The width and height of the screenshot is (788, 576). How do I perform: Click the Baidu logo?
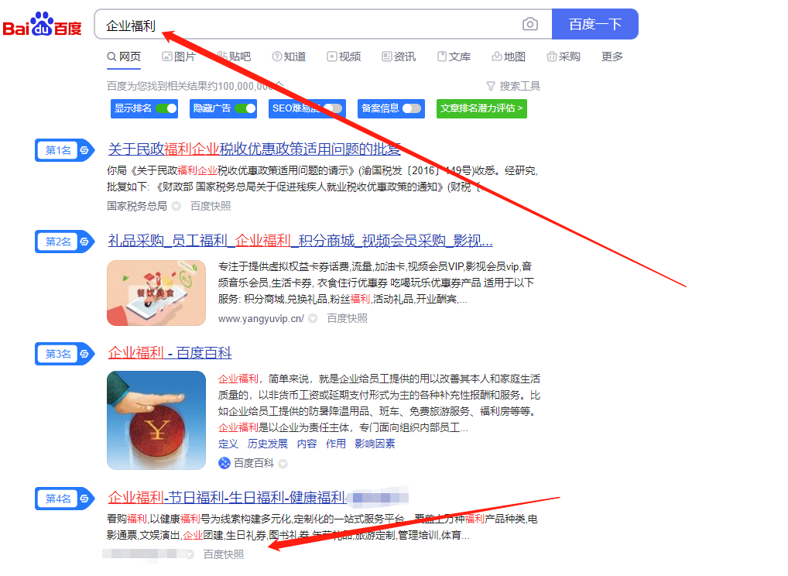pos(43,25)
